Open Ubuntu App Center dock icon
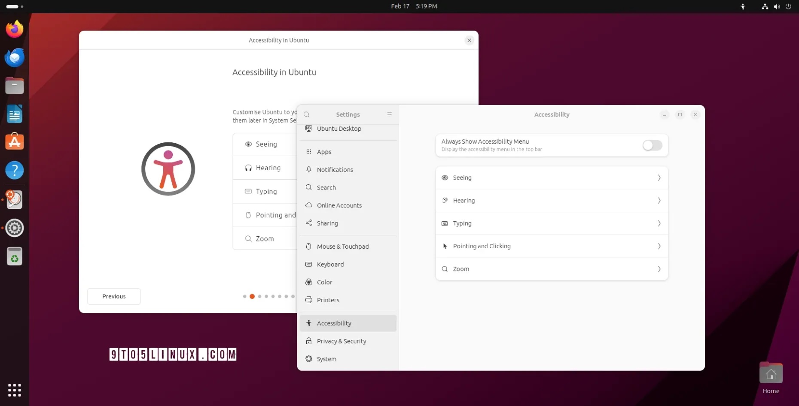This screenshot has width=799, height=406. coord(15,142)
